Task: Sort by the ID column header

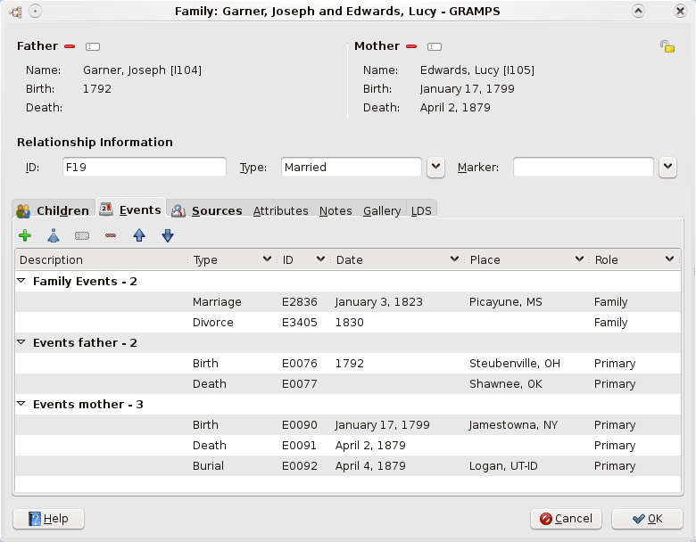Action: tap(304, 260)
